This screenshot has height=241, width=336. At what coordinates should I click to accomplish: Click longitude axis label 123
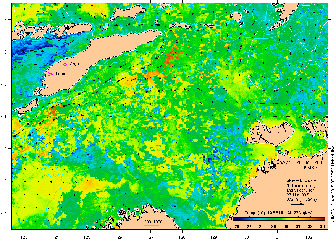(x=24, y=237)
